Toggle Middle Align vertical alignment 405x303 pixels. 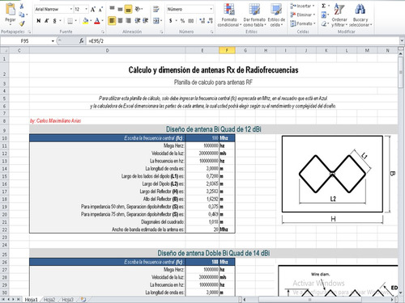click(x=120, y=9)
